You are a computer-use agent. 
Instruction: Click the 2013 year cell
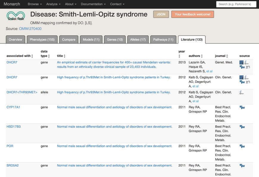(182, 62)
